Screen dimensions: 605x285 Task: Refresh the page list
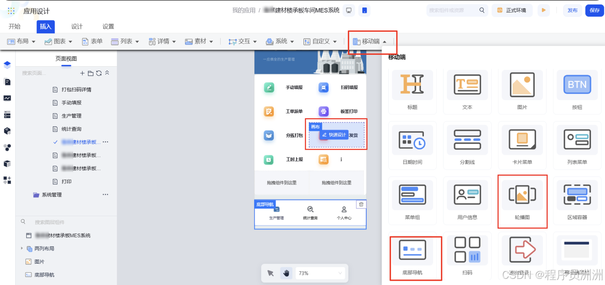click(x=99, y=73)
